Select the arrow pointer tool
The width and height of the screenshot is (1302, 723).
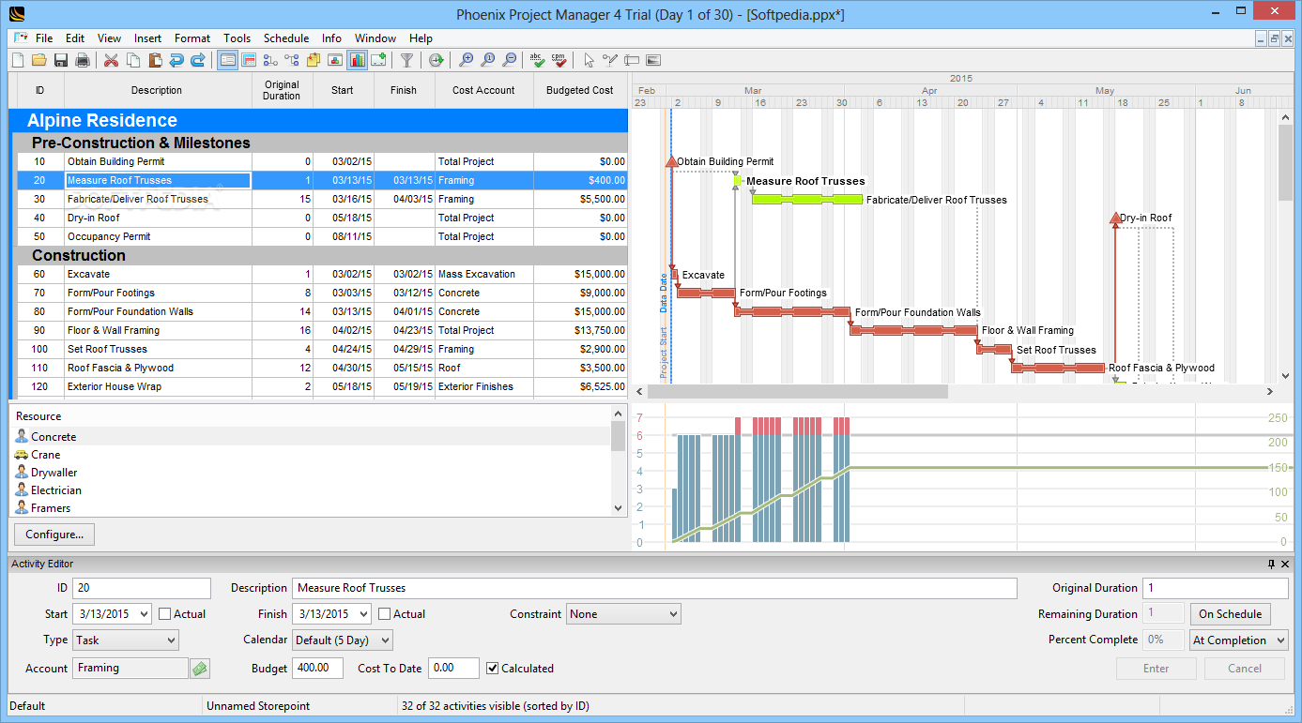click(590, 60)
